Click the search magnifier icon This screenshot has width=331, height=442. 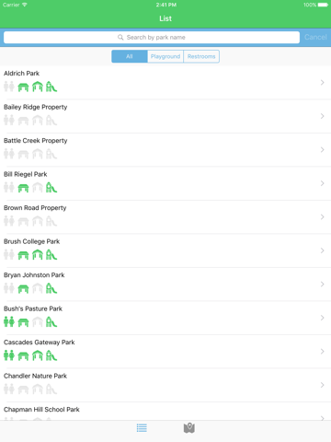[x=120, y=38]
